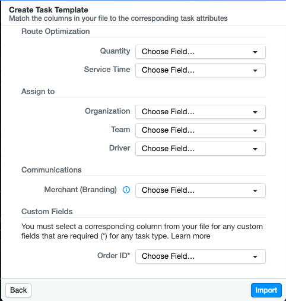Open the Organization field selector
Viewport: 286px width, 301px height.
[x=201, y=112]
